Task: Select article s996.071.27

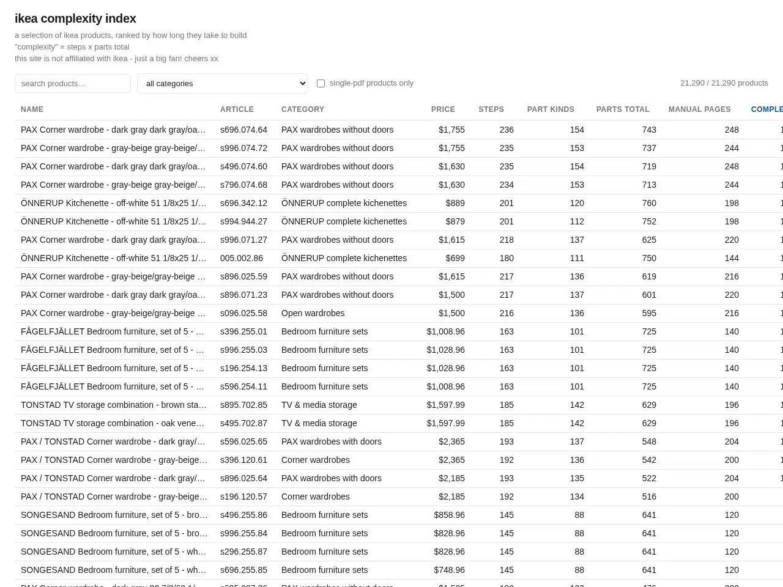Action: tap(243, 240)
